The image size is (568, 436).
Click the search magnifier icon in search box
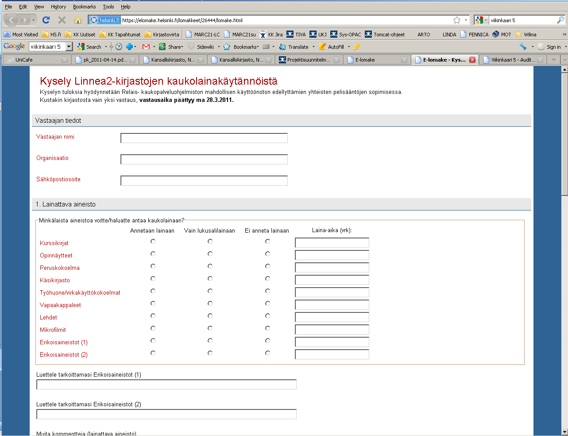(560, 20)
